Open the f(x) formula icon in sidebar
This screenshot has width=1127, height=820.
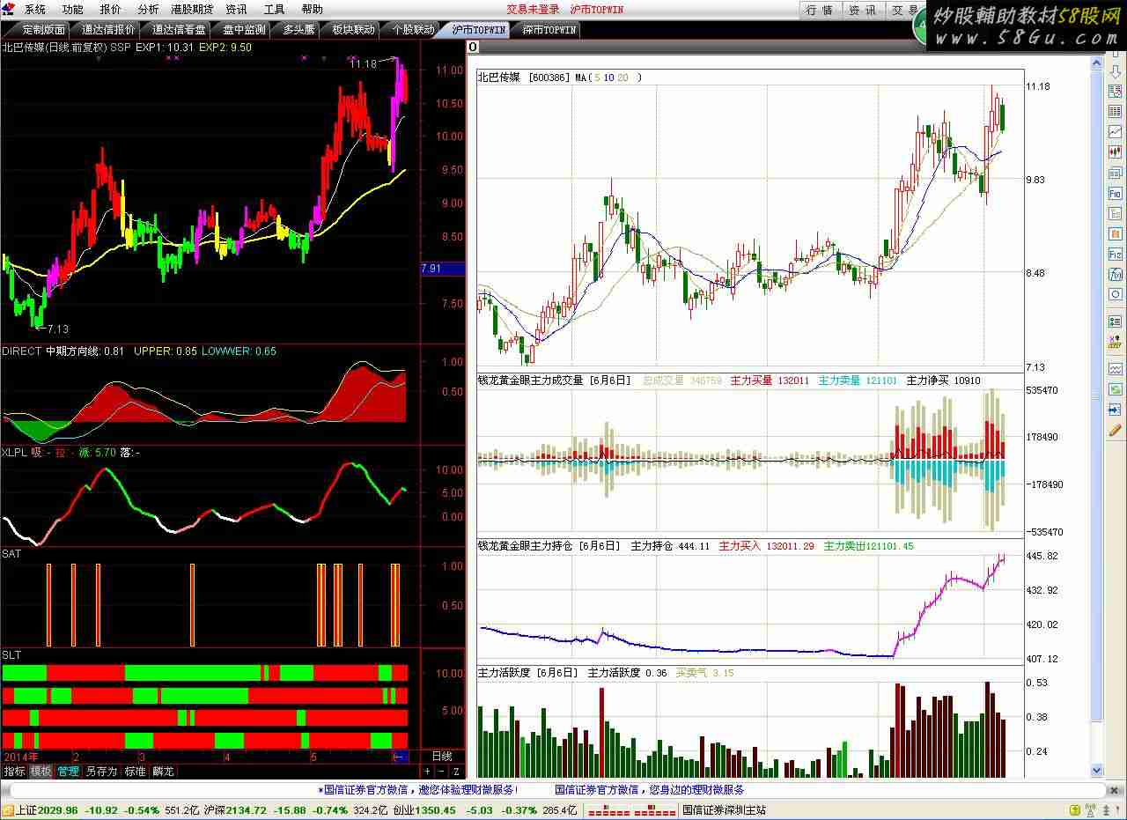click(x=1115, y=275)
